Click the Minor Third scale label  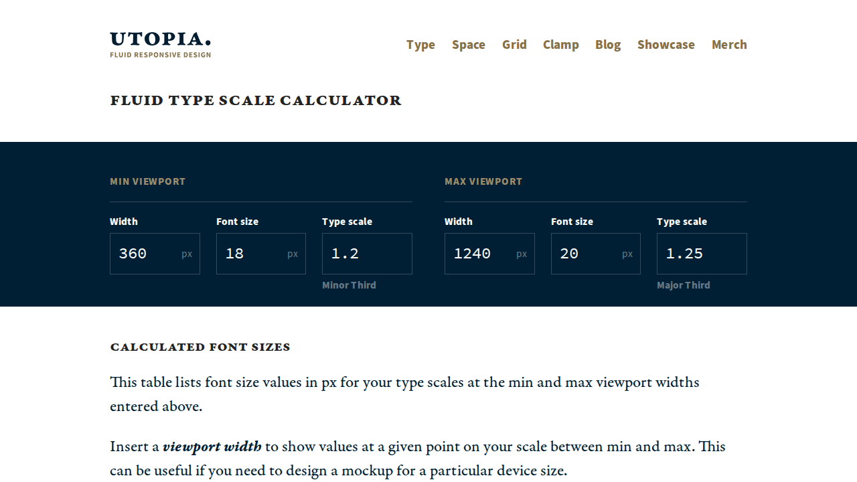(x=349, y=285)
